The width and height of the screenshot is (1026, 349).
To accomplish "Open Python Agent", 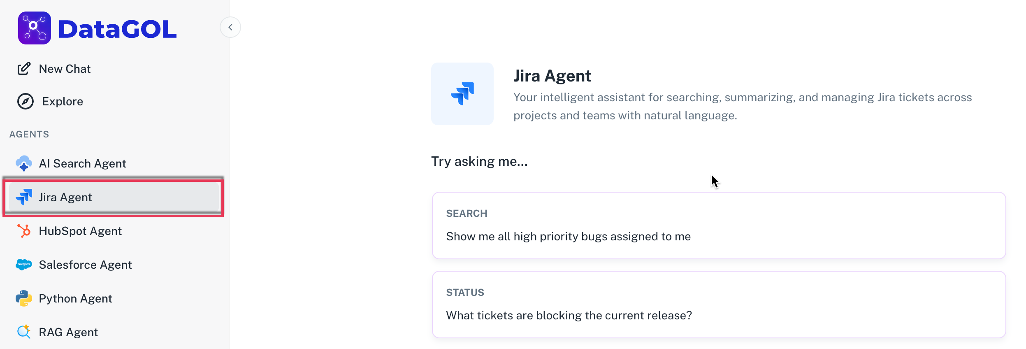I will coord(75,298).
